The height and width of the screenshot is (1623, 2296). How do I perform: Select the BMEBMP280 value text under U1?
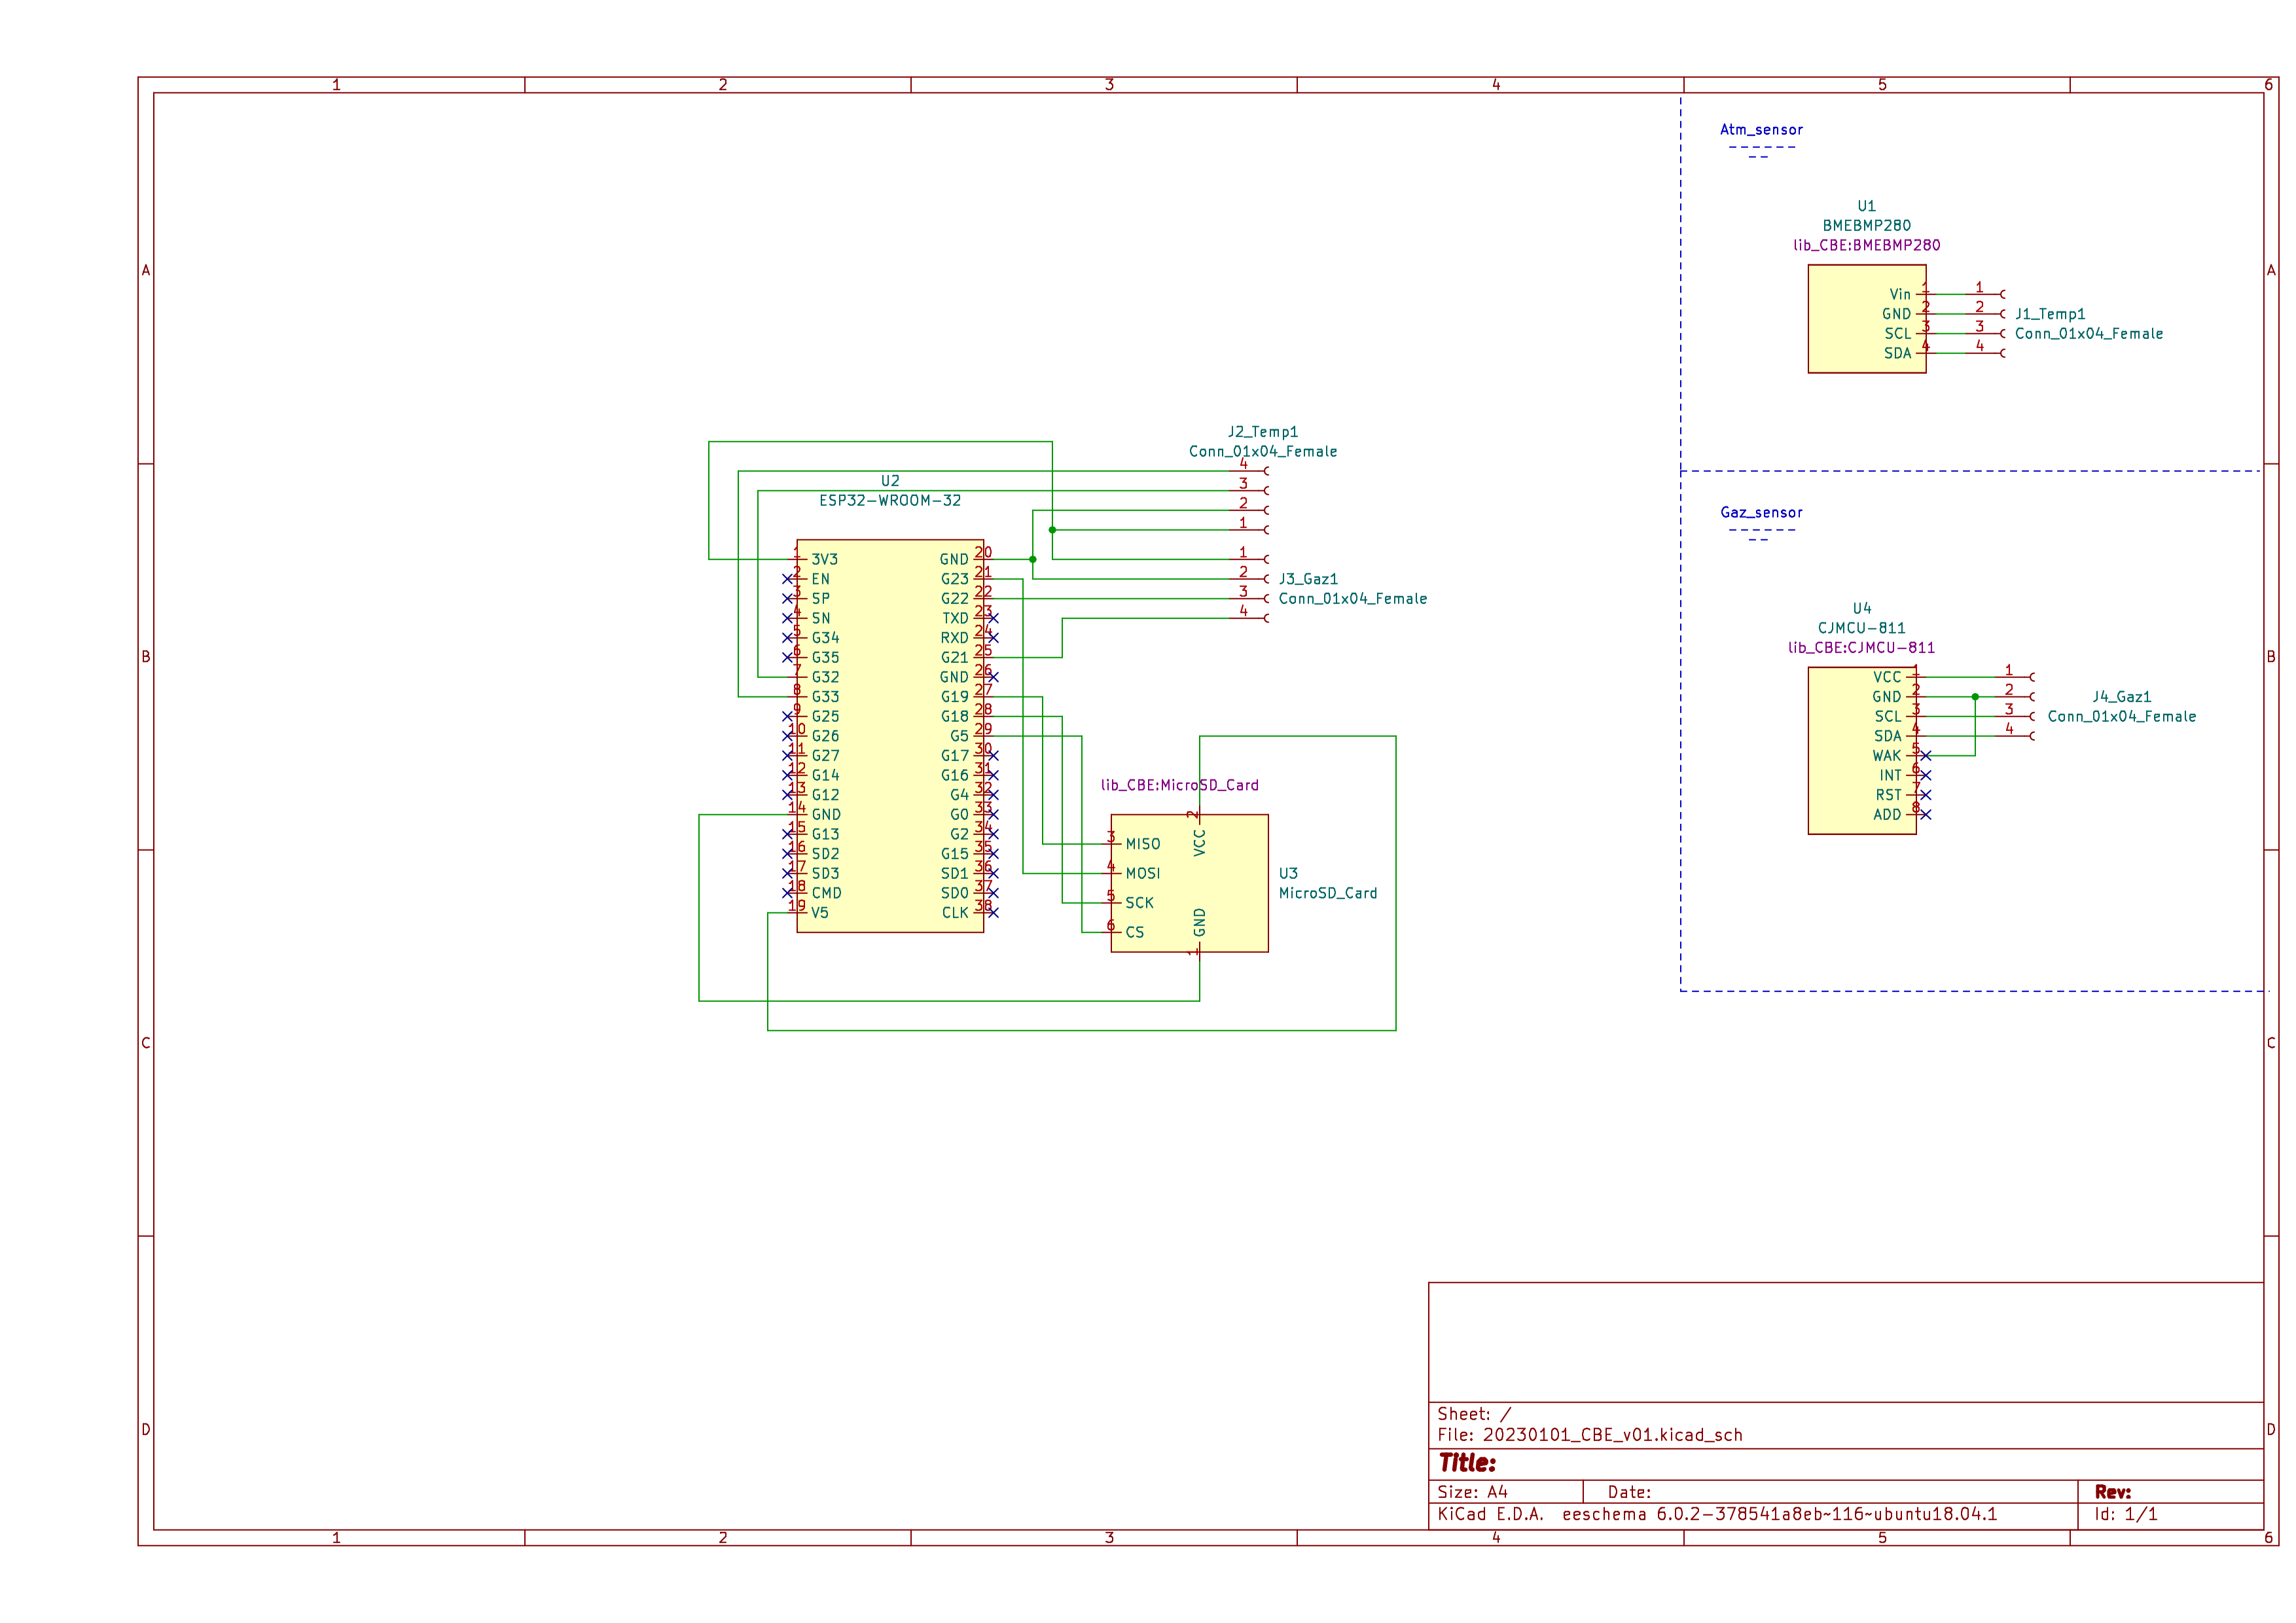(x=1866, y=226)
